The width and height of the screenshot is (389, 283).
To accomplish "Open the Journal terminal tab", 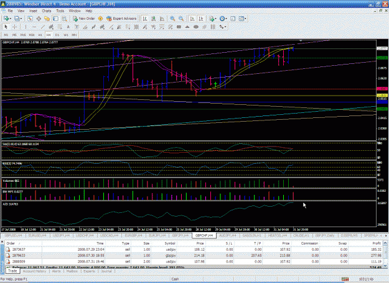I will click(x=106, y=271).
